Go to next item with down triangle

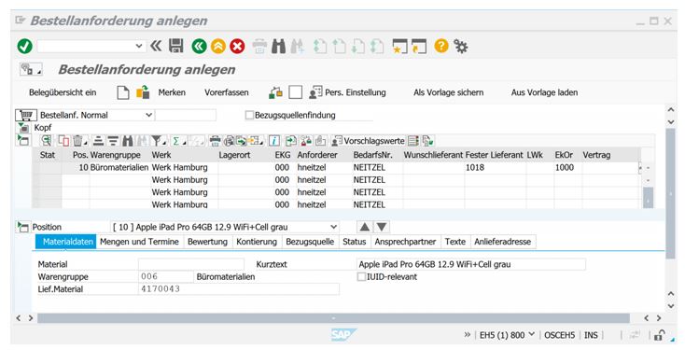[x=382, y=227]
